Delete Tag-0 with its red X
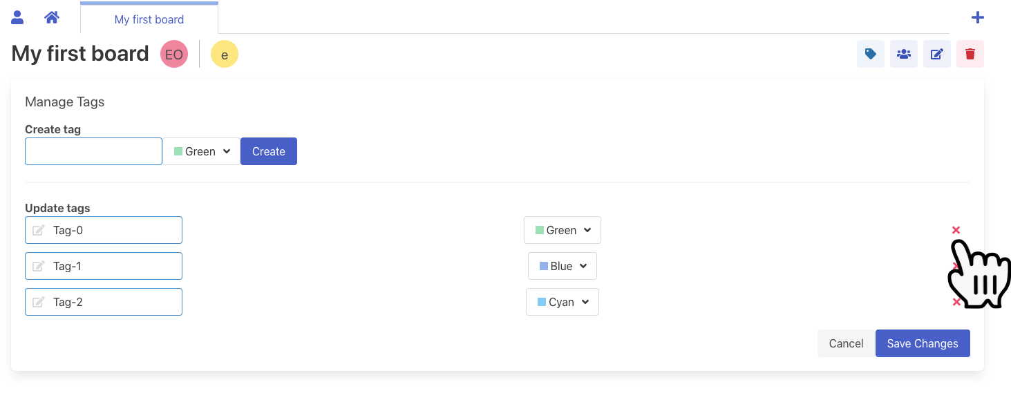 coord(956,230)
